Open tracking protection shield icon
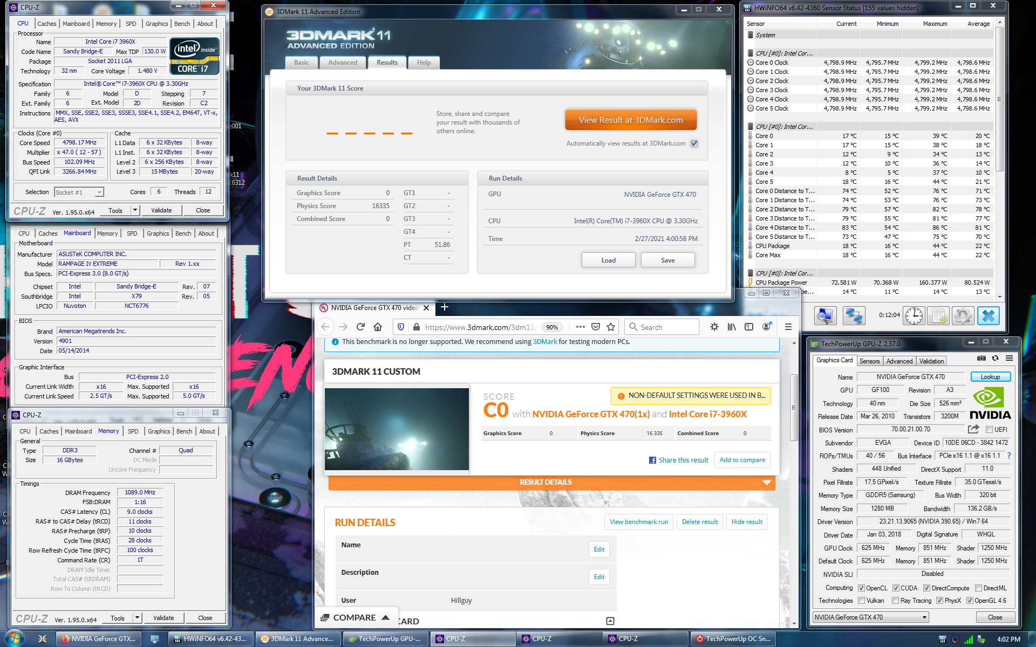Screen dimensions: 1036x647 (401, 327)
